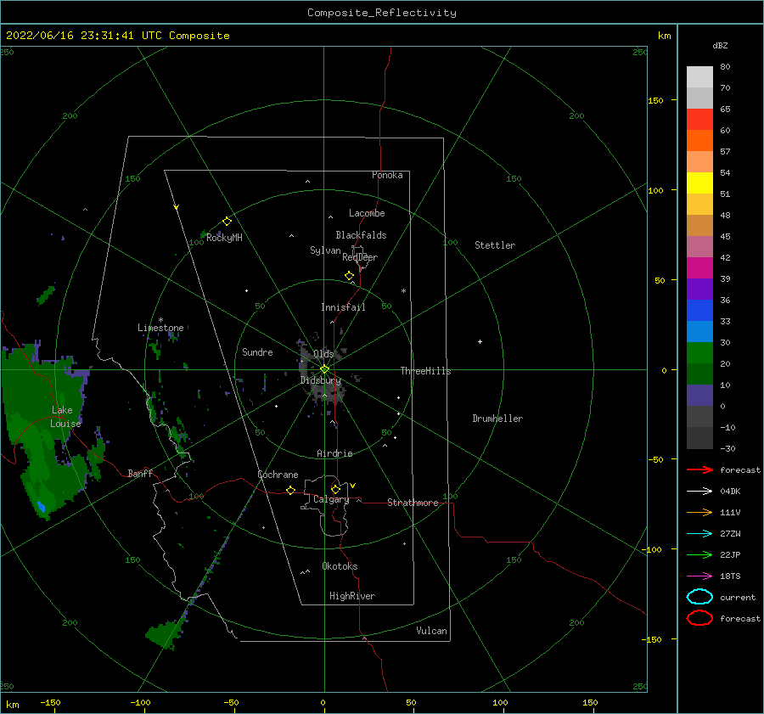Image resolution: width=764 pixels, height=714 pixels.
Task: Click the Strathmore label
Action: 413,503
